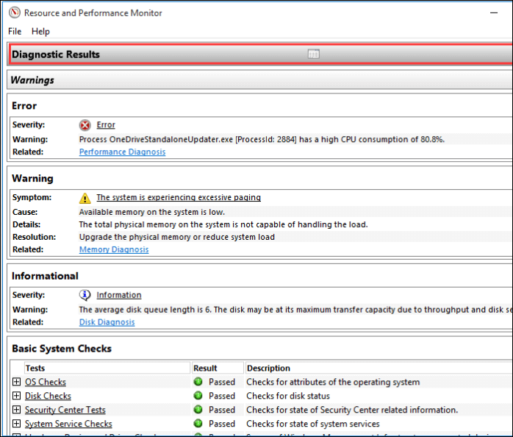Click the Resource and Performance Monitor title icon
Screen dimensions: 513x437
(14, 13)
